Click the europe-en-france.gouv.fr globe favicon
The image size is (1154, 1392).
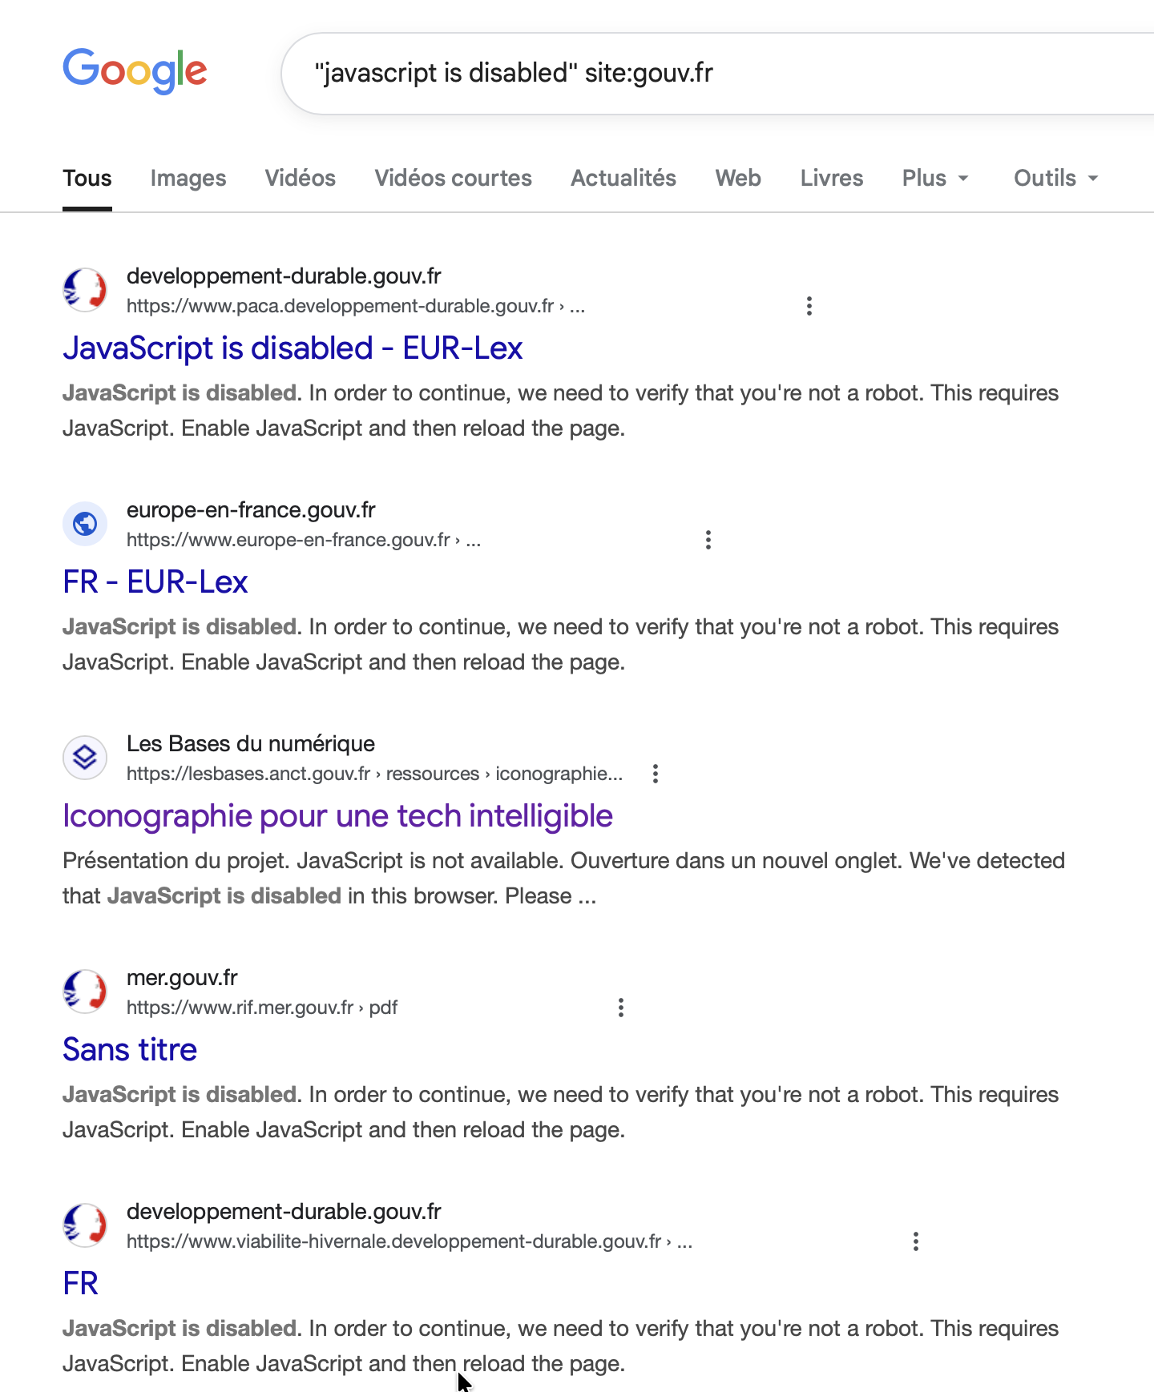pos(85,524)
